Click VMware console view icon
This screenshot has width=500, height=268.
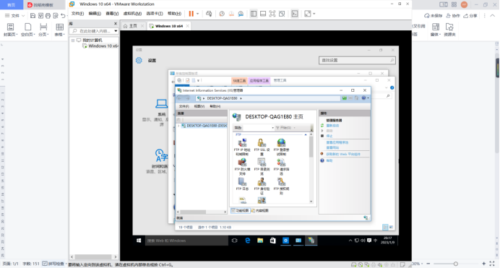tap(295, 14)
